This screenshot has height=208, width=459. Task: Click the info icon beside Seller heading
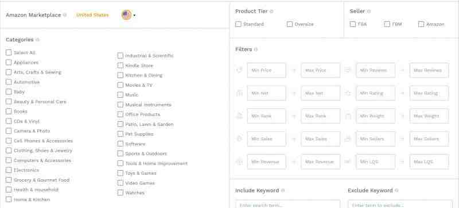coord(369,11)
